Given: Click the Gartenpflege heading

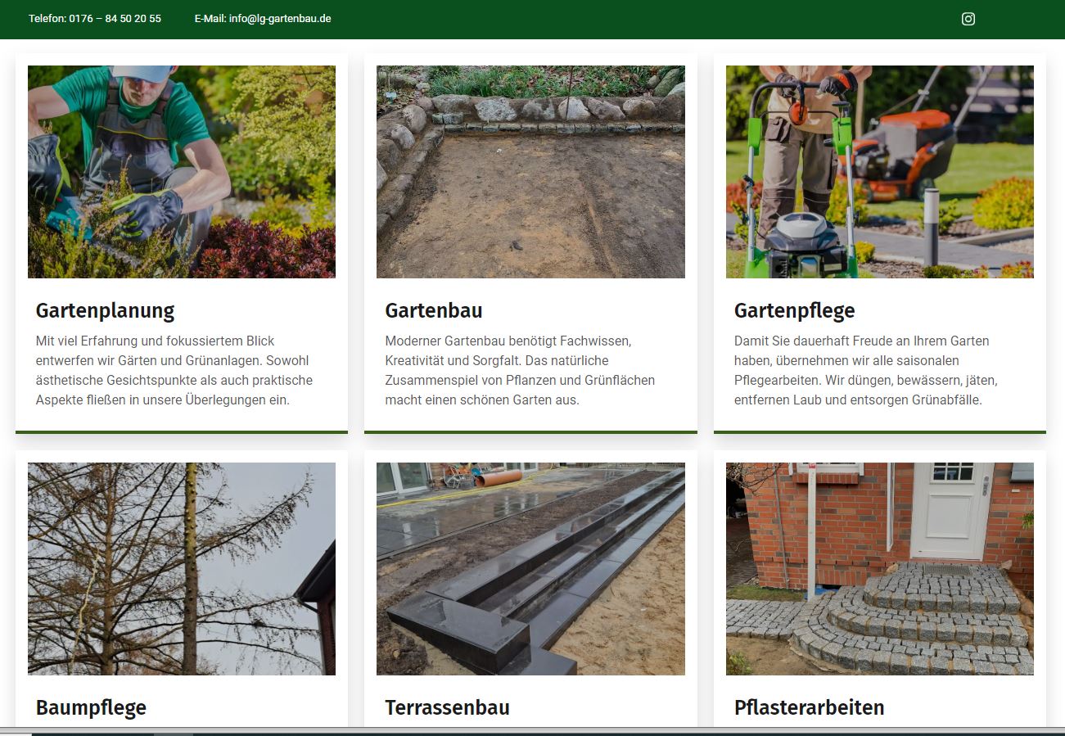Looking at the screenshot, I should pyautogui.click(x=794, y=311).
